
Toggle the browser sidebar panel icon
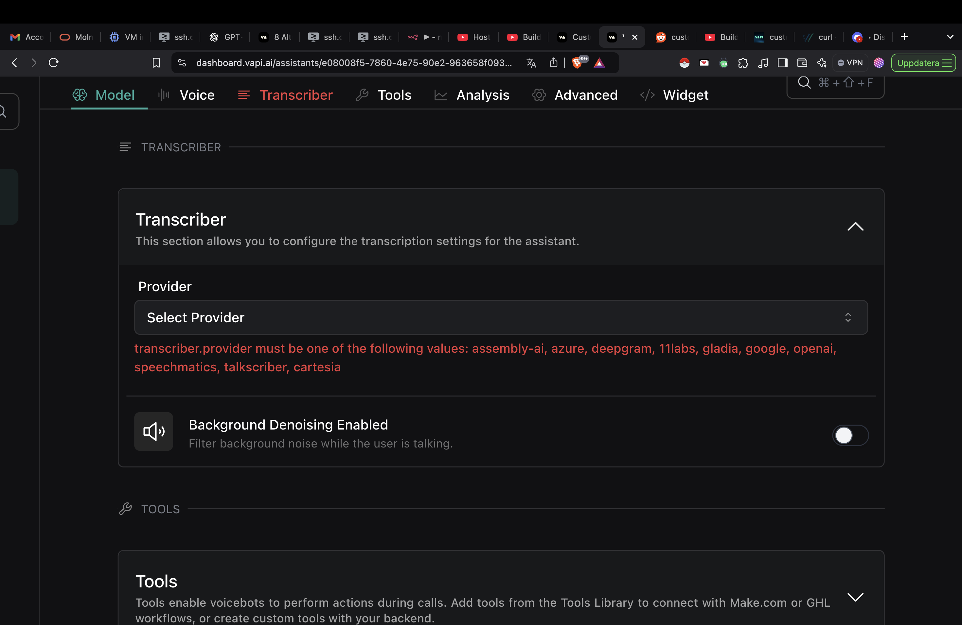coord(783,62)
